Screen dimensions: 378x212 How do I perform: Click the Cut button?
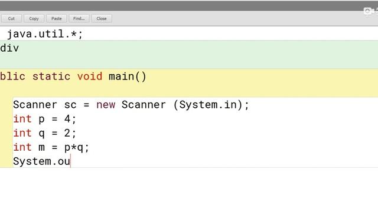pos(11,18)
